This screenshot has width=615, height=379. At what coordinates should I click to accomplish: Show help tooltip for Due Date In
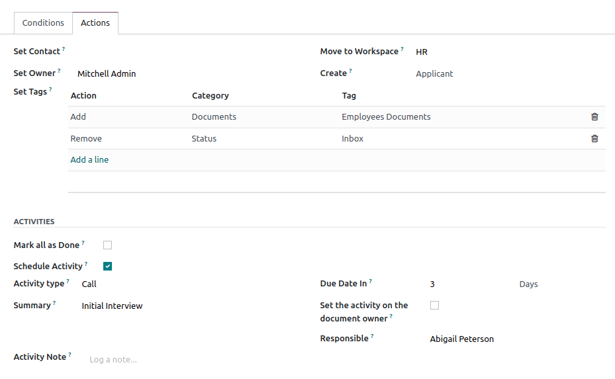tap(371, 281)
